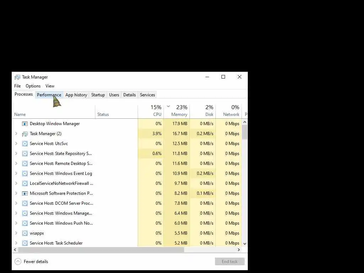Click the Task Scheduler service gear icon

click(x=25, y=243)
